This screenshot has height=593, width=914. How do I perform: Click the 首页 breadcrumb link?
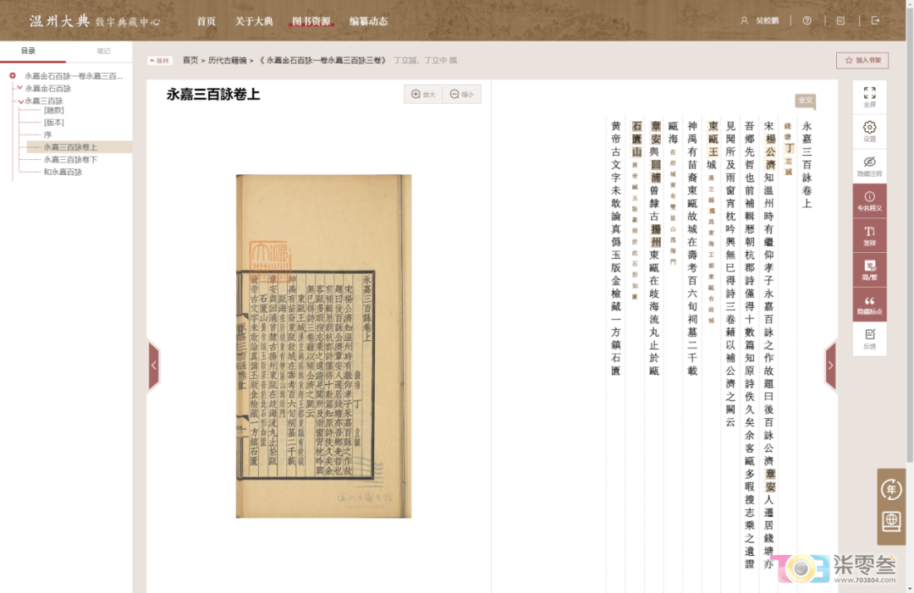click(x=190, y=60)
